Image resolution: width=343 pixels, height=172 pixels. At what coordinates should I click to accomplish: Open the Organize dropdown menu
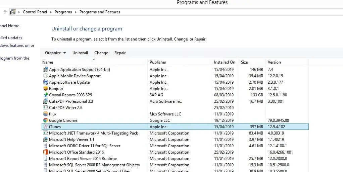[55, 53]
